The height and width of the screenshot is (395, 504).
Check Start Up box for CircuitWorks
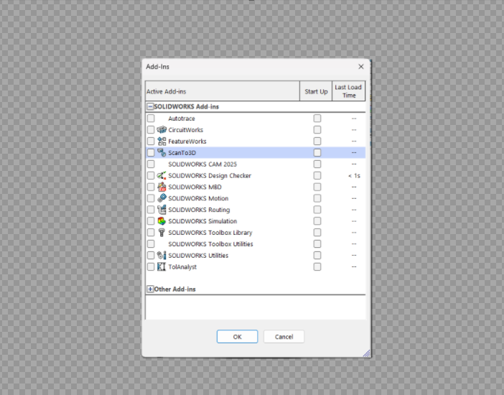point(317,129)
